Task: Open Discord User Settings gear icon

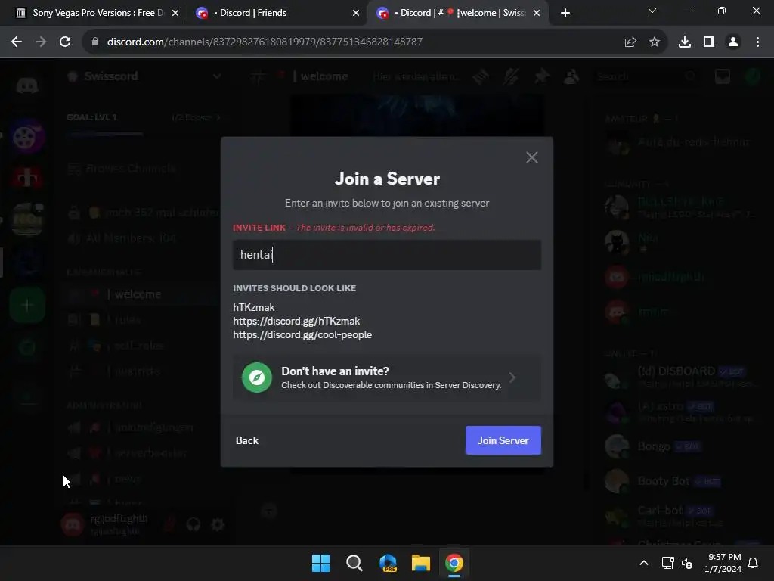Action: pyautogui.click(x=218, y=524)
